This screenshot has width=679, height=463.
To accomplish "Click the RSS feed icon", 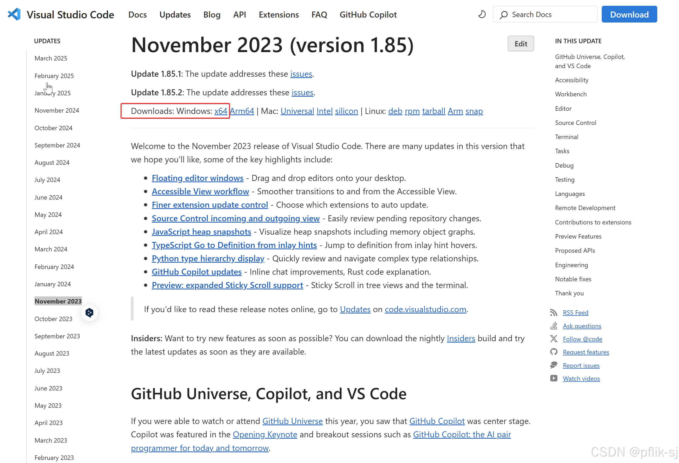I will click(553, 313).
